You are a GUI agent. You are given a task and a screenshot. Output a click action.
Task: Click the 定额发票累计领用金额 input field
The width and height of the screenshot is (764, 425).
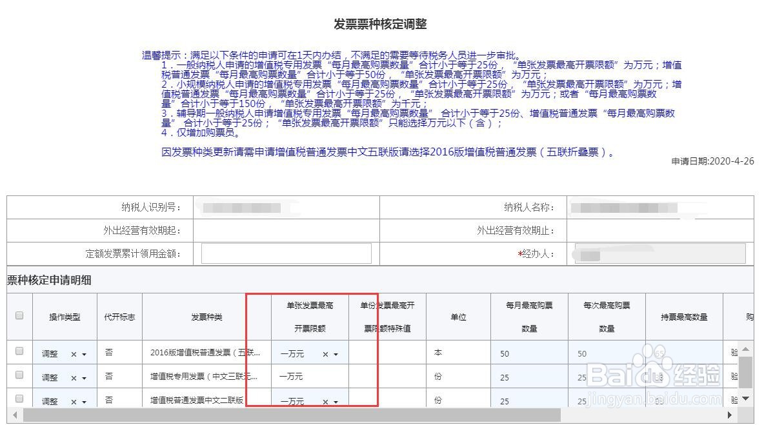(x=286, y=253)
